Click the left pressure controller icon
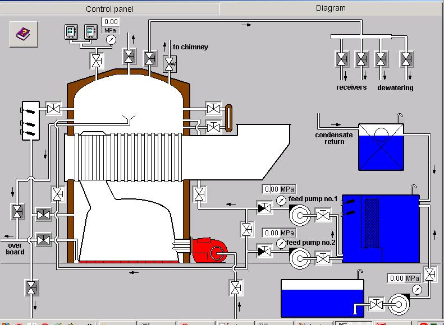 pos(71,32)
